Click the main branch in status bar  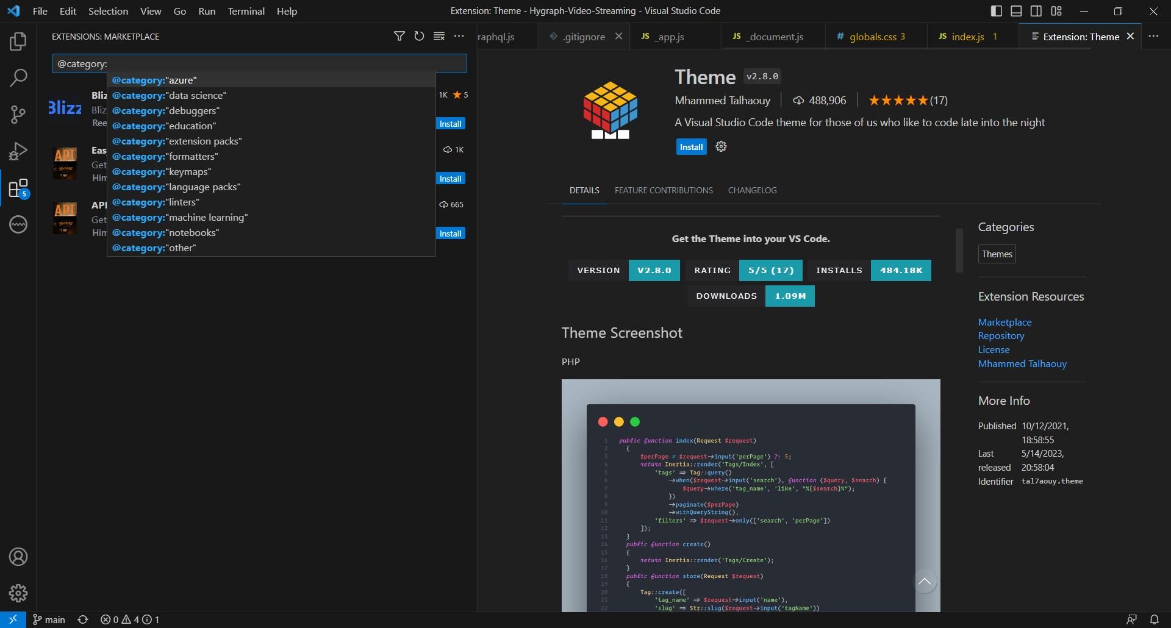pos(49,619)
